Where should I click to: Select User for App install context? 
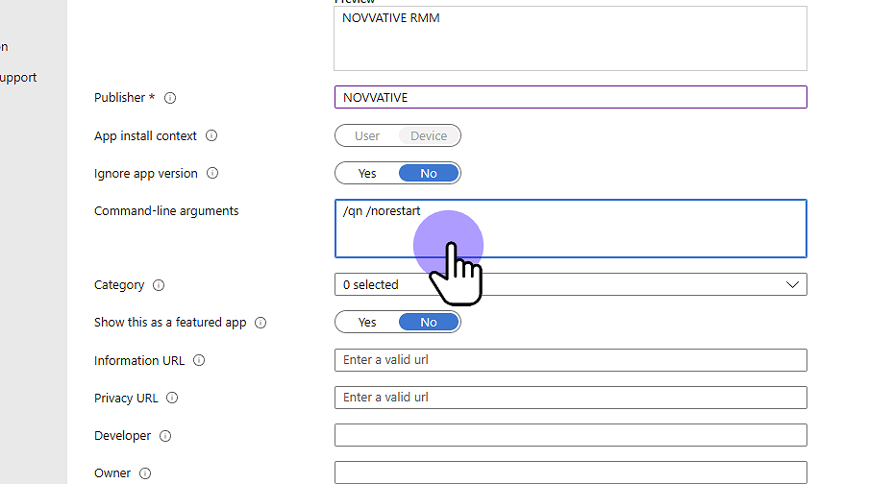pyautogui.click(x=367, y=136)
